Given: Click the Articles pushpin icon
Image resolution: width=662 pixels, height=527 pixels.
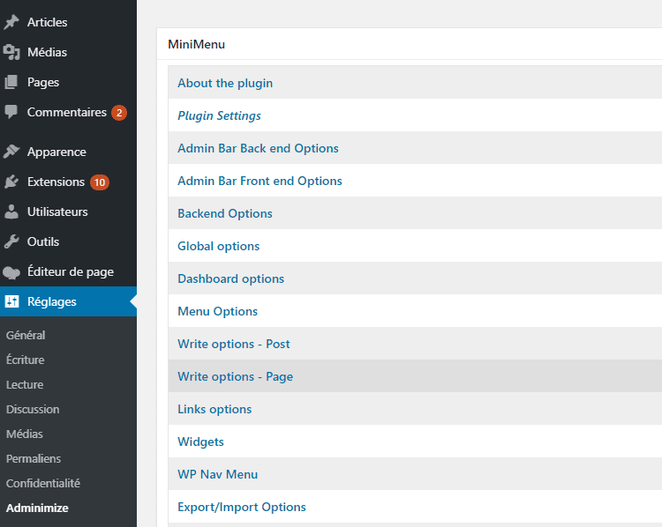Looking at the screenshot, I should tap(11, 22).
